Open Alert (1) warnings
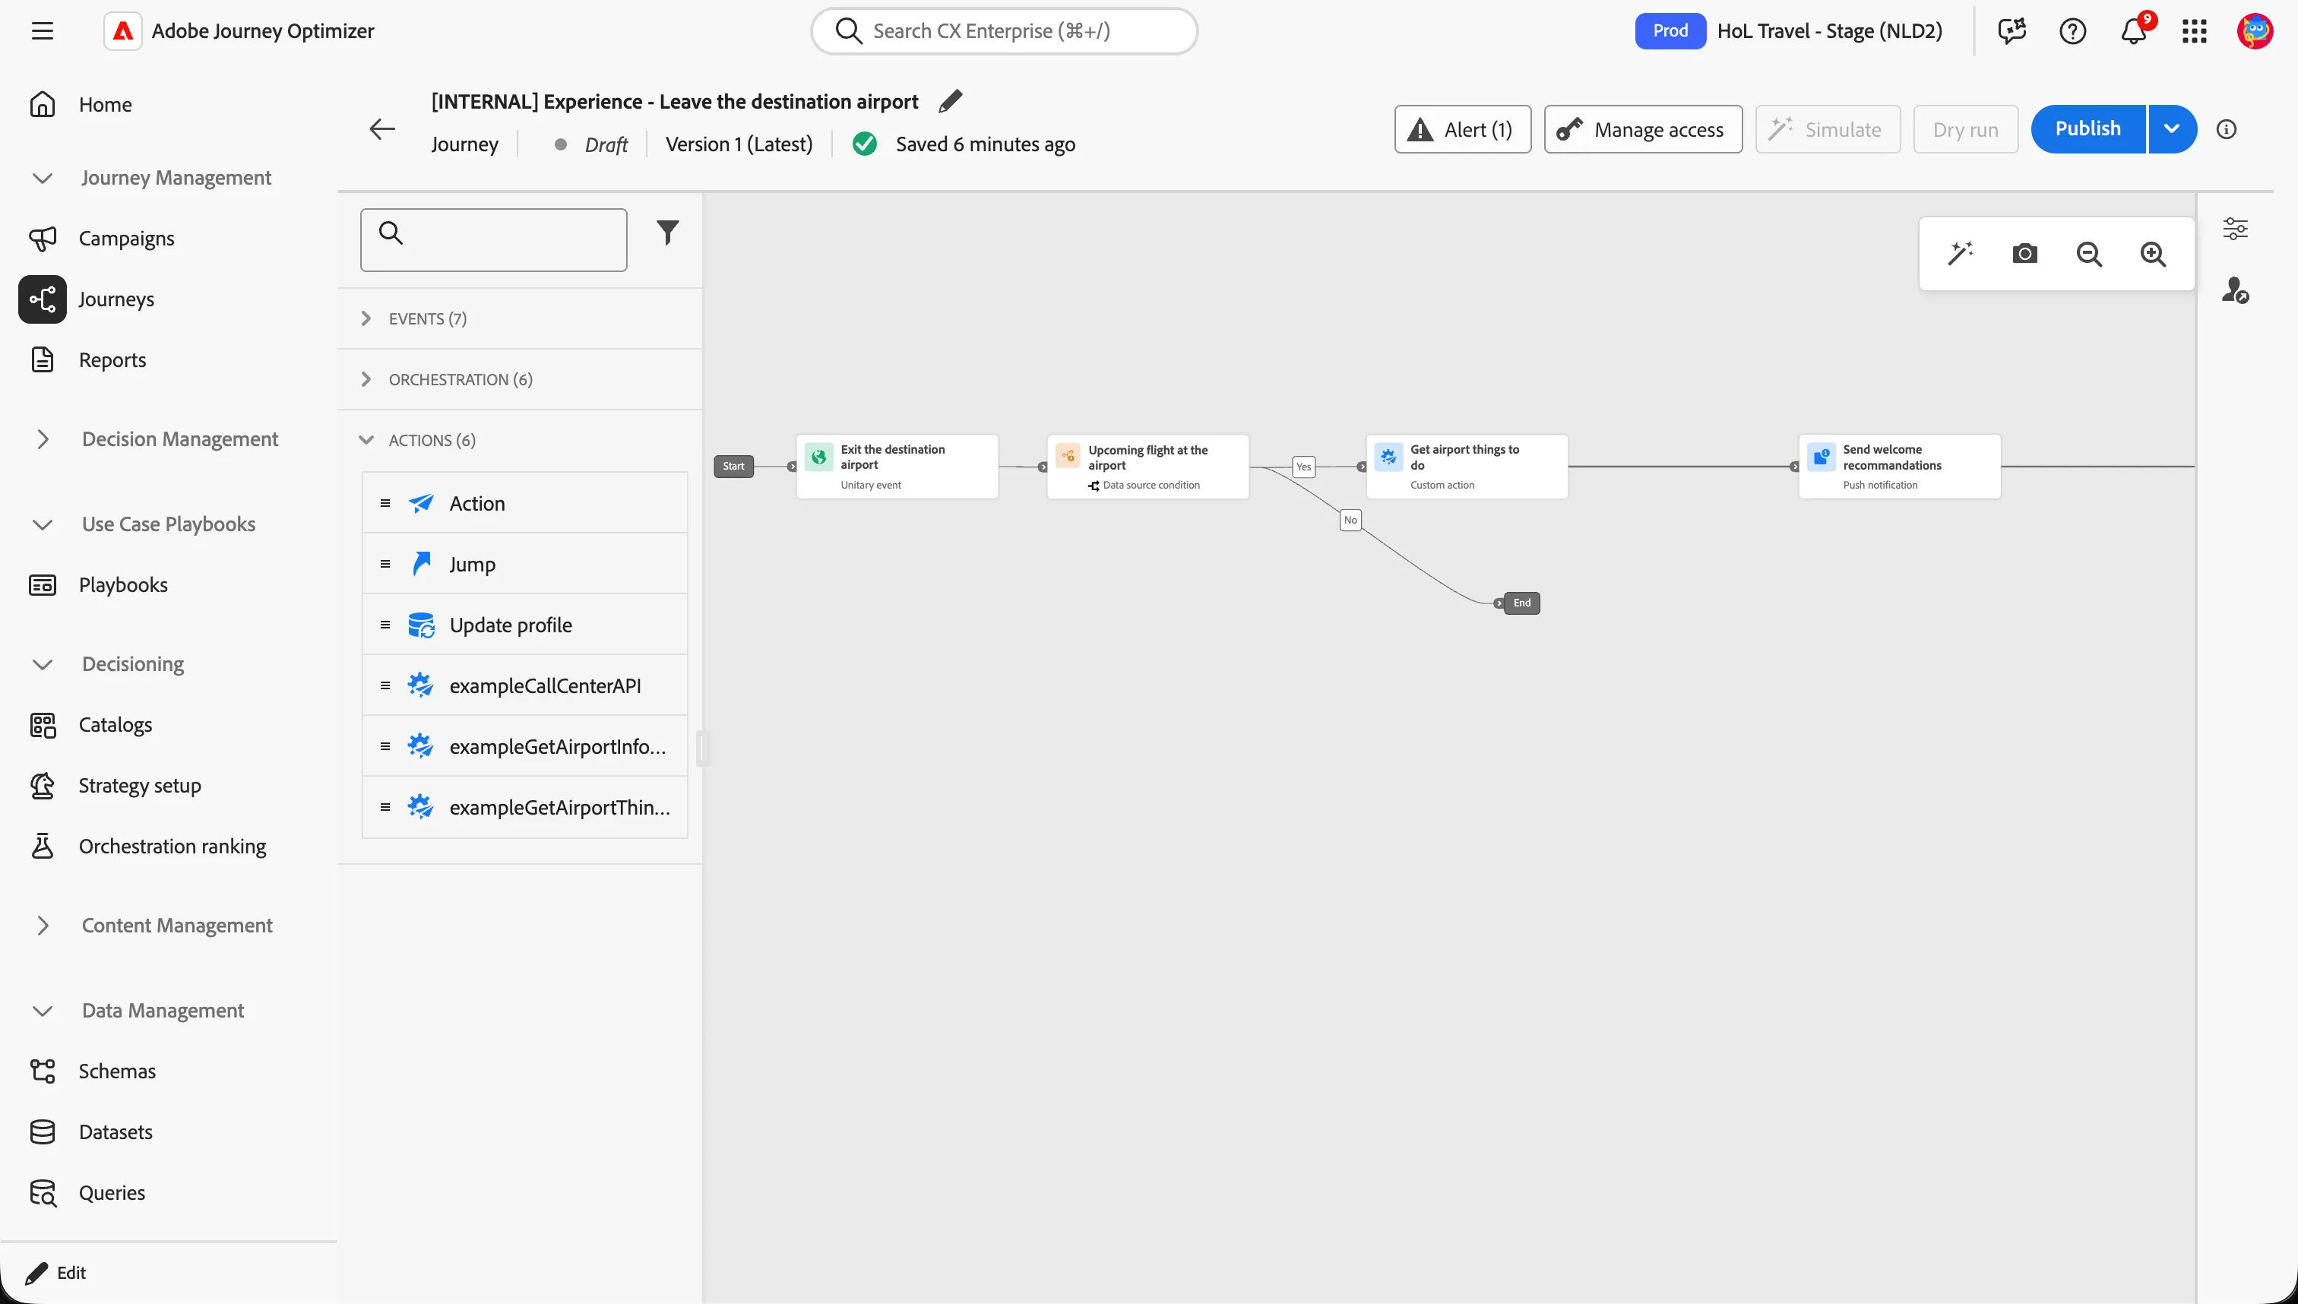This screenshot has width=2298, height=1304. [1462, 129]
